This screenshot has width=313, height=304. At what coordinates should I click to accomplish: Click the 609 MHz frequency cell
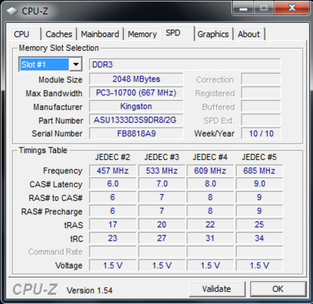coord(210,171)
